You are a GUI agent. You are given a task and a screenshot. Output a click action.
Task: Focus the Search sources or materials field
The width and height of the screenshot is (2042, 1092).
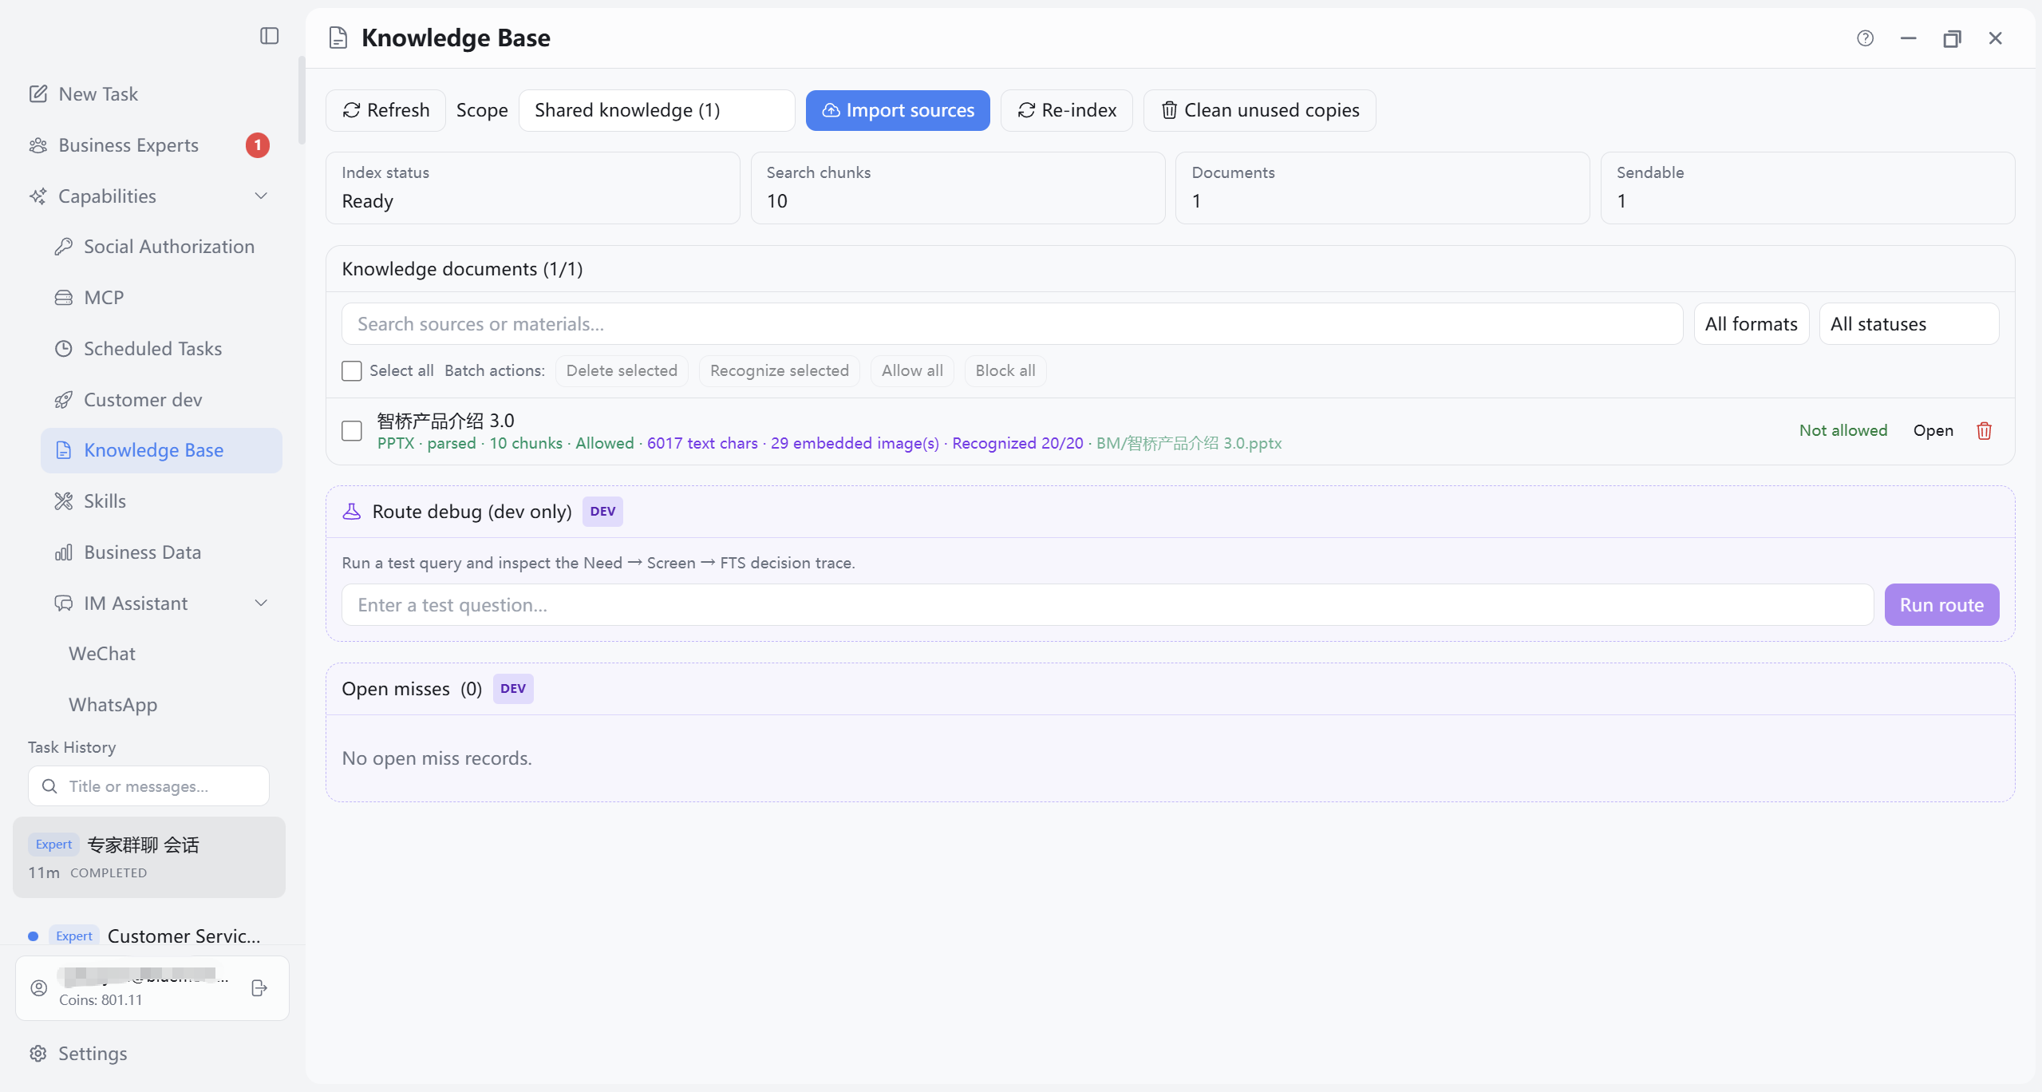point(1012,324)
